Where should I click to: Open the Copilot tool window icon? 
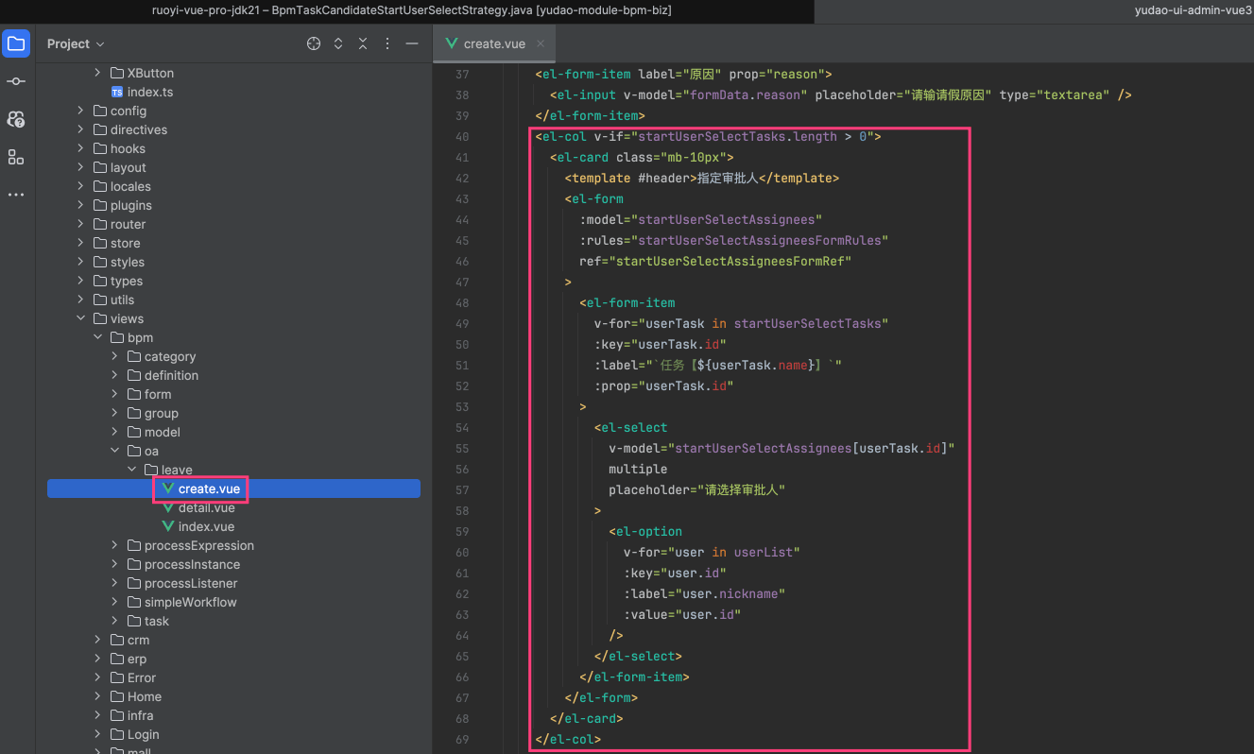click(16, 119)
